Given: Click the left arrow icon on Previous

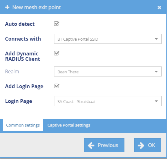Looking at the screenshot, I should pyautogui.click(x=91, y=145).
